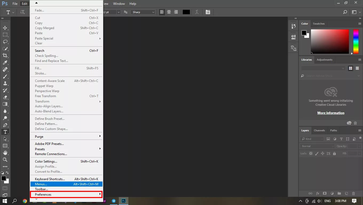Open the Edit Toolbar three-dots button
Image resolution: width=363 pixels, height=205 pixels.
point(5,167)
